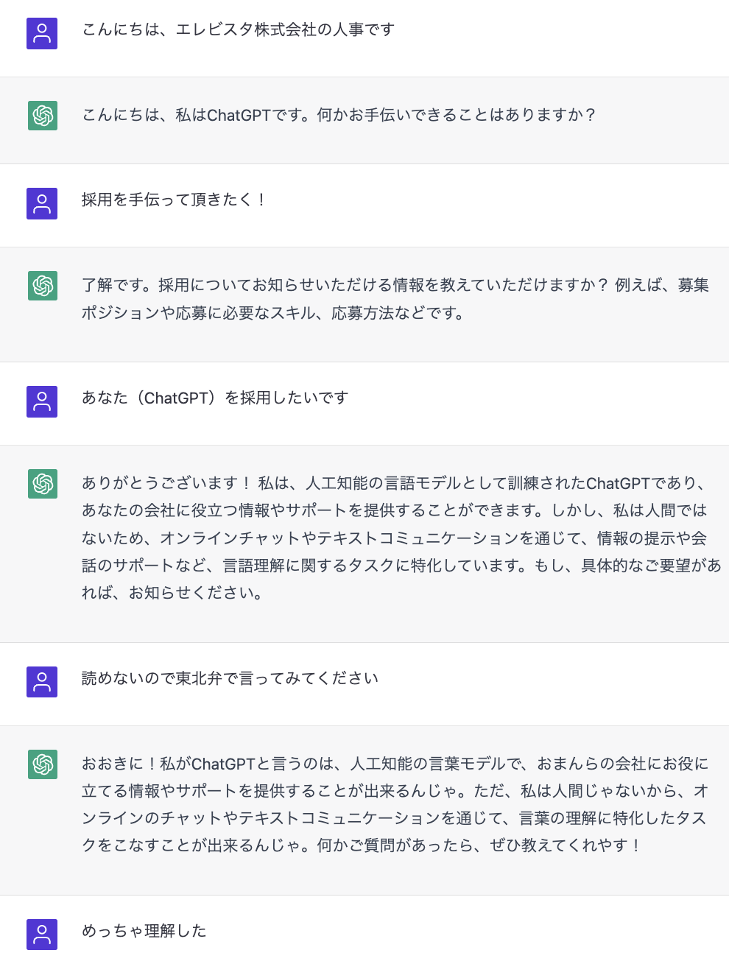Click the line starting ありがとうございます！ 私は

[x=395, y=483]
